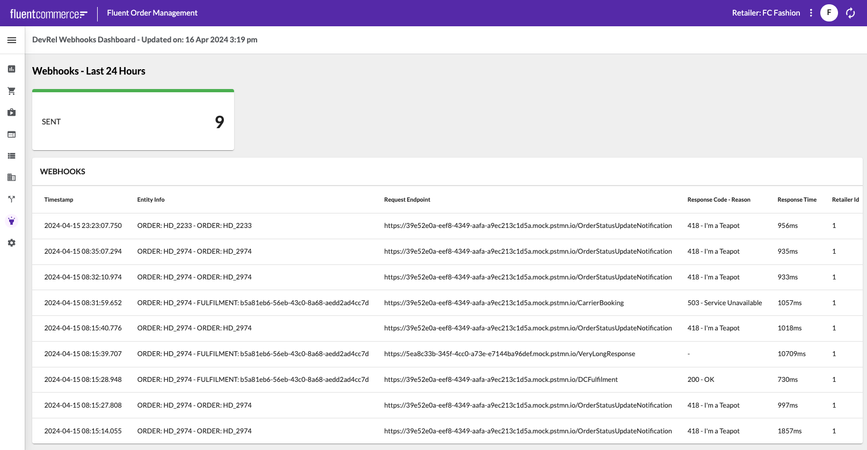Viewport: 867px width, 450px height.
Task: Open the settings gear icon
Action: pos(12,243)
